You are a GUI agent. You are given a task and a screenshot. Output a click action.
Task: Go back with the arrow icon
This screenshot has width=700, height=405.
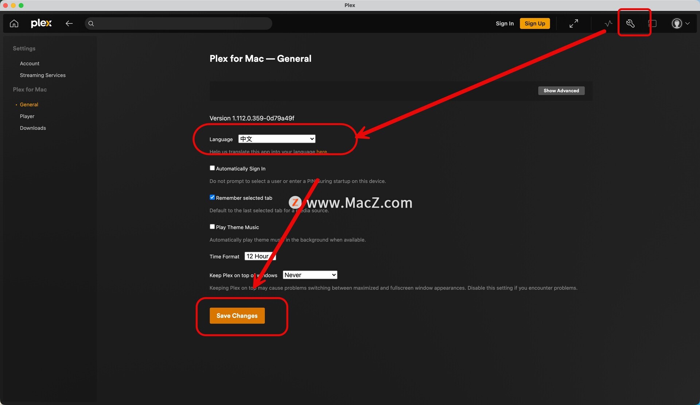[69, 24]
